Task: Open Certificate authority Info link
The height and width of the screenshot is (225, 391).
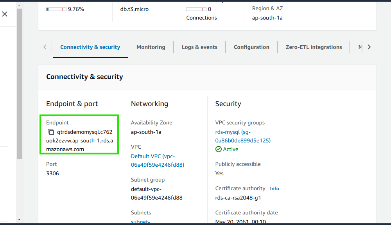Action: click(x=274, y=189)
